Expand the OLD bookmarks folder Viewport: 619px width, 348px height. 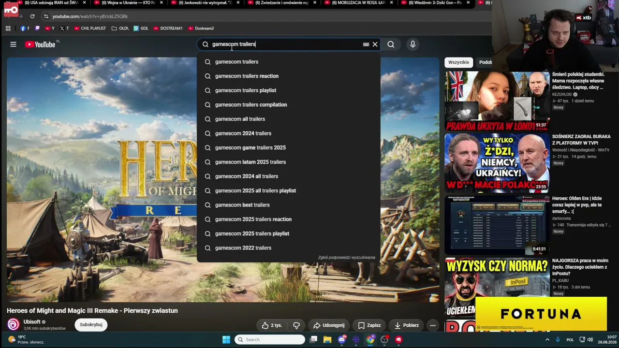click(x=120, y=29)
